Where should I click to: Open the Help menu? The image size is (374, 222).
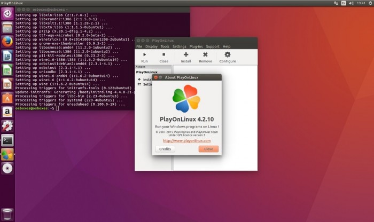[x=227, y=46]
